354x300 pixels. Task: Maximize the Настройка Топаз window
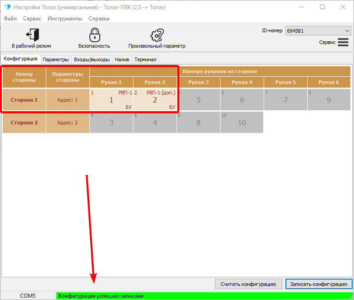point(322,7)
